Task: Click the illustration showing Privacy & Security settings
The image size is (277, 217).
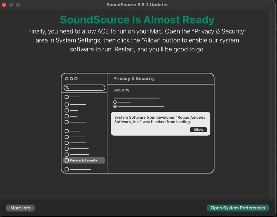Action: [x=137, y=123]
